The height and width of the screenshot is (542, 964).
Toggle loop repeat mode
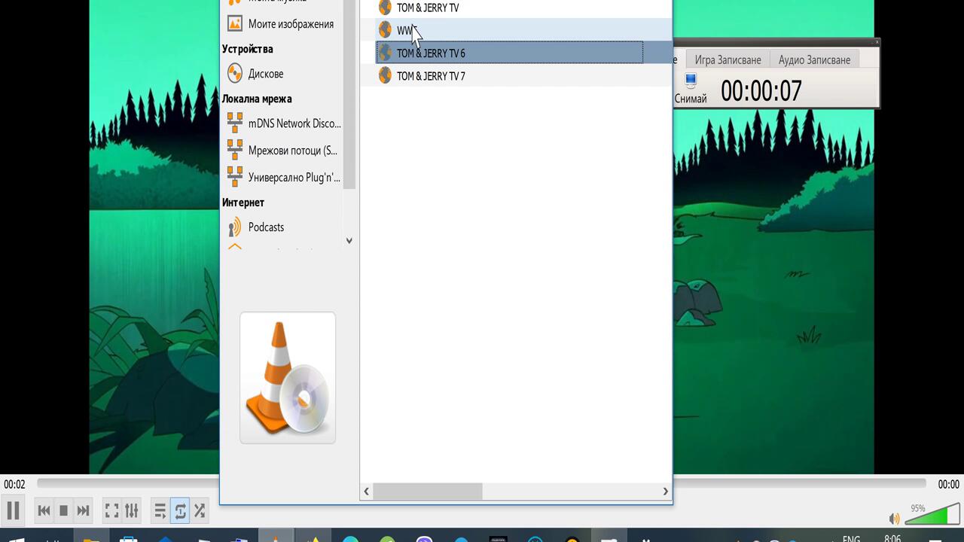(x=180, y=511)
